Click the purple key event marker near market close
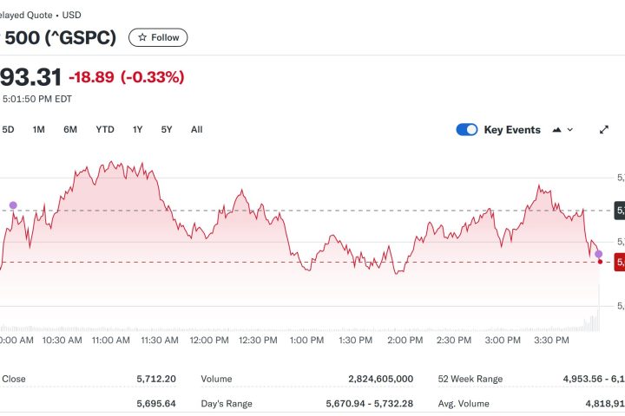 598,254
